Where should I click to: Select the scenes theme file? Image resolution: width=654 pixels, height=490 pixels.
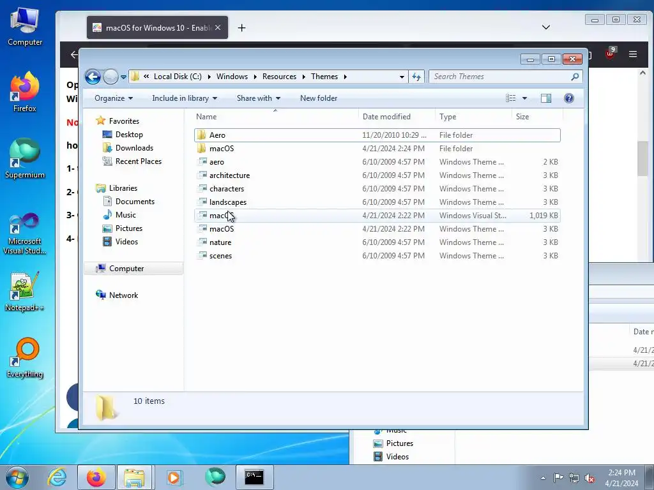click(377, 255)
